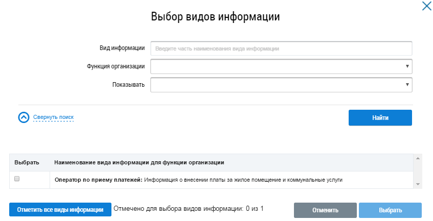Click the table scrollbar down arrow
This screenshot has height=221, width=433.
coord(418,184)
